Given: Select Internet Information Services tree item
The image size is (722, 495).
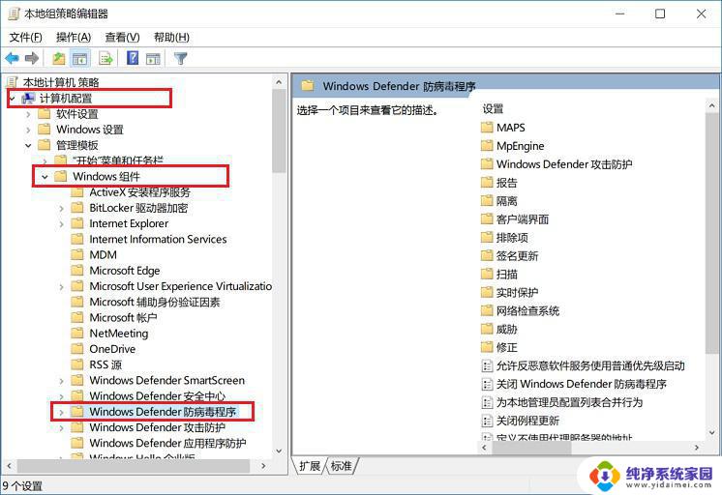Looking at the screenshot, I should pos(158,239).
